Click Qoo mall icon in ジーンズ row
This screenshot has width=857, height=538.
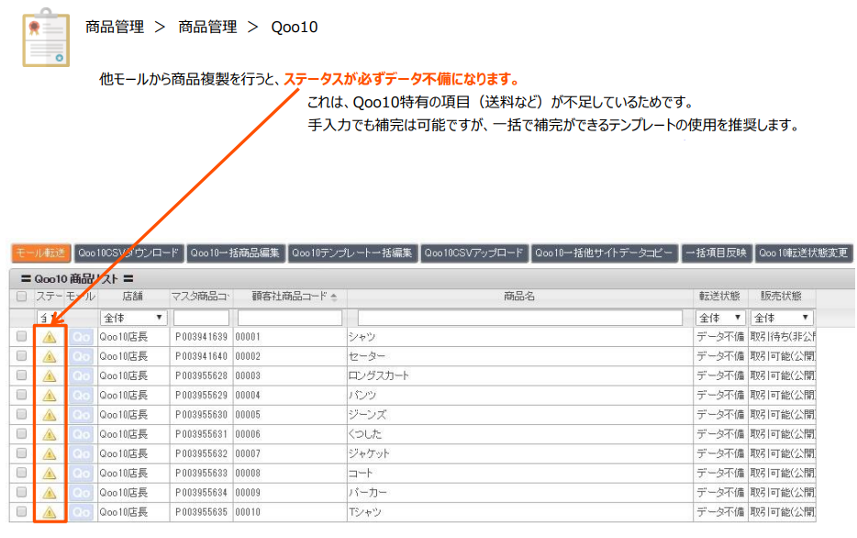tap(81, 415)
